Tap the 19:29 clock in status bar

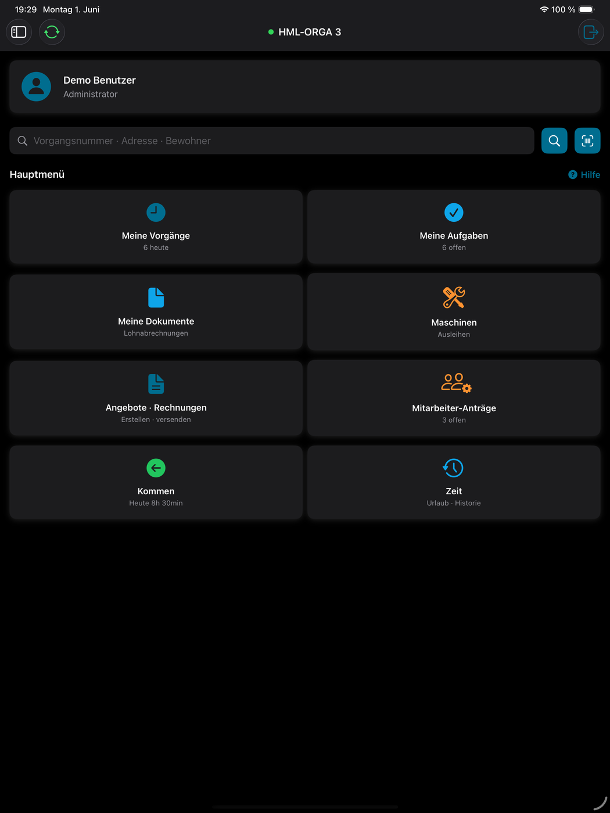26,9
